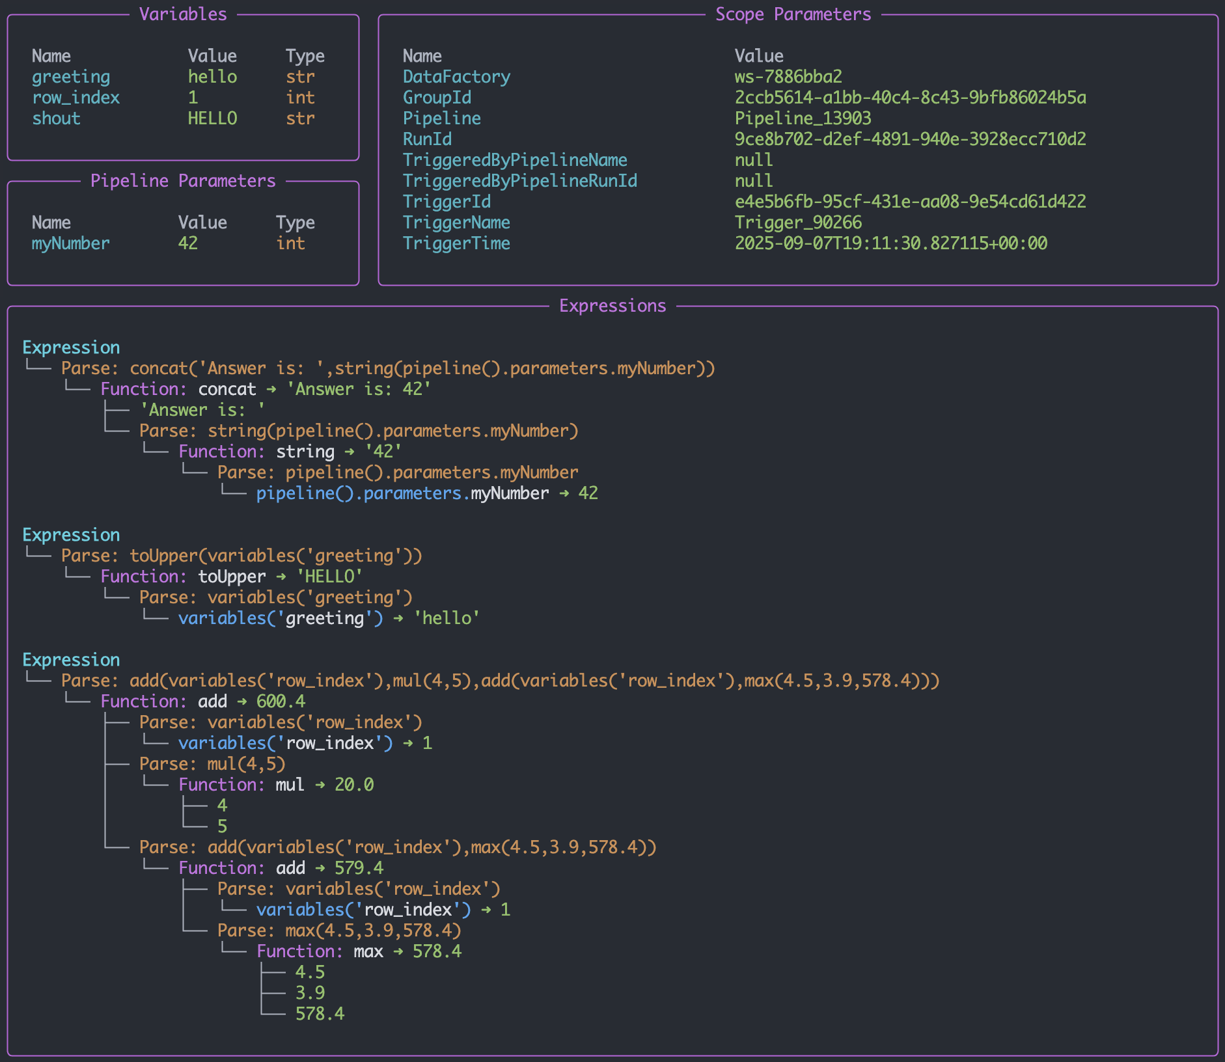Select the Variables panel header
Image resolution: width=1225 pixels, height=1062 pixels.
[183, 14]
